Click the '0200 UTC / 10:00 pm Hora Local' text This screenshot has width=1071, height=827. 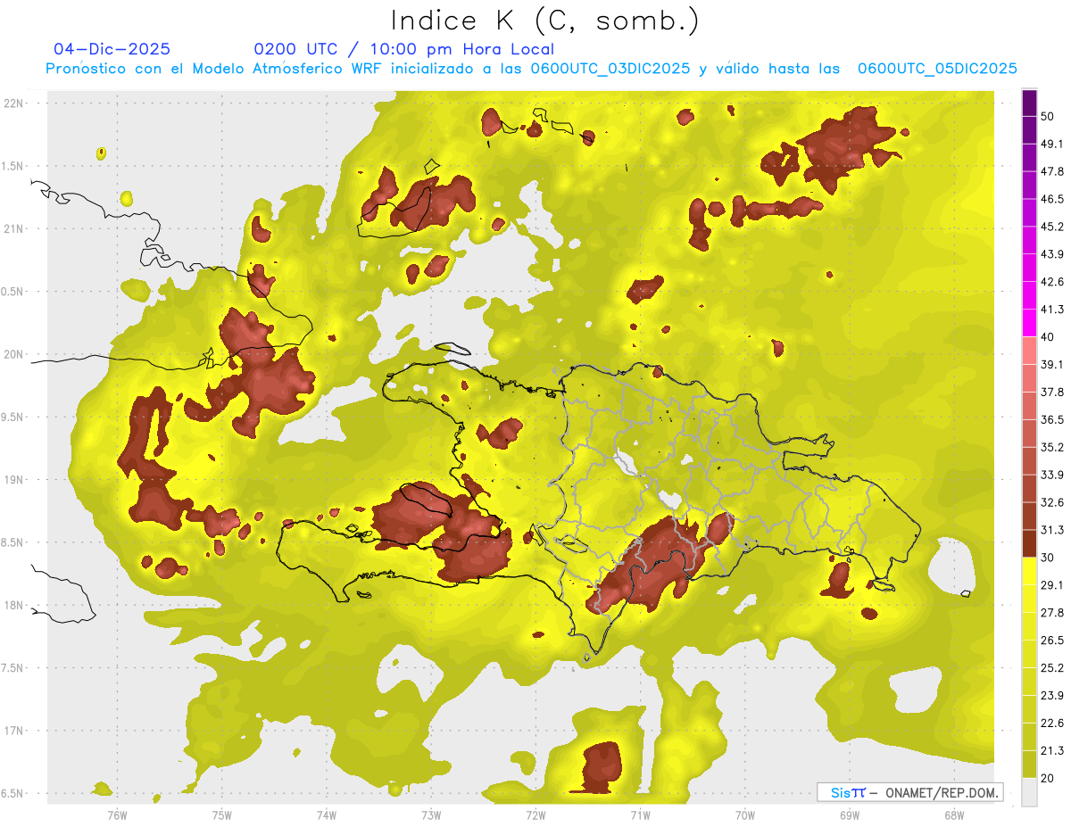click(403, 49)
